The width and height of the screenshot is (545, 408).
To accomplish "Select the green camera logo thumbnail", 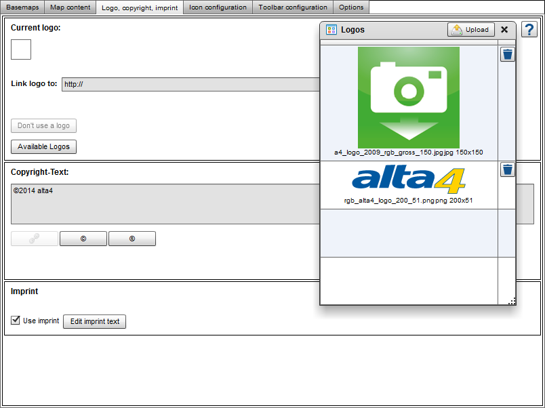I will 409,98.
